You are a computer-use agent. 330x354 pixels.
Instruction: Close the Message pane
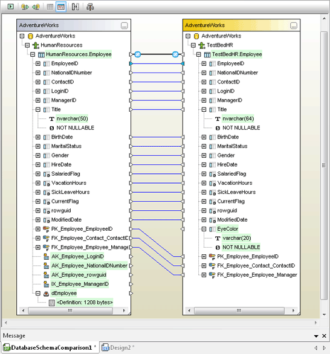tap(324, 336)
